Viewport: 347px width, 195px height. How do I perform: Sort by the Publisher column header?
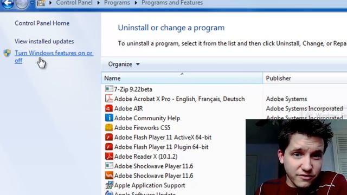click(305, 78)
